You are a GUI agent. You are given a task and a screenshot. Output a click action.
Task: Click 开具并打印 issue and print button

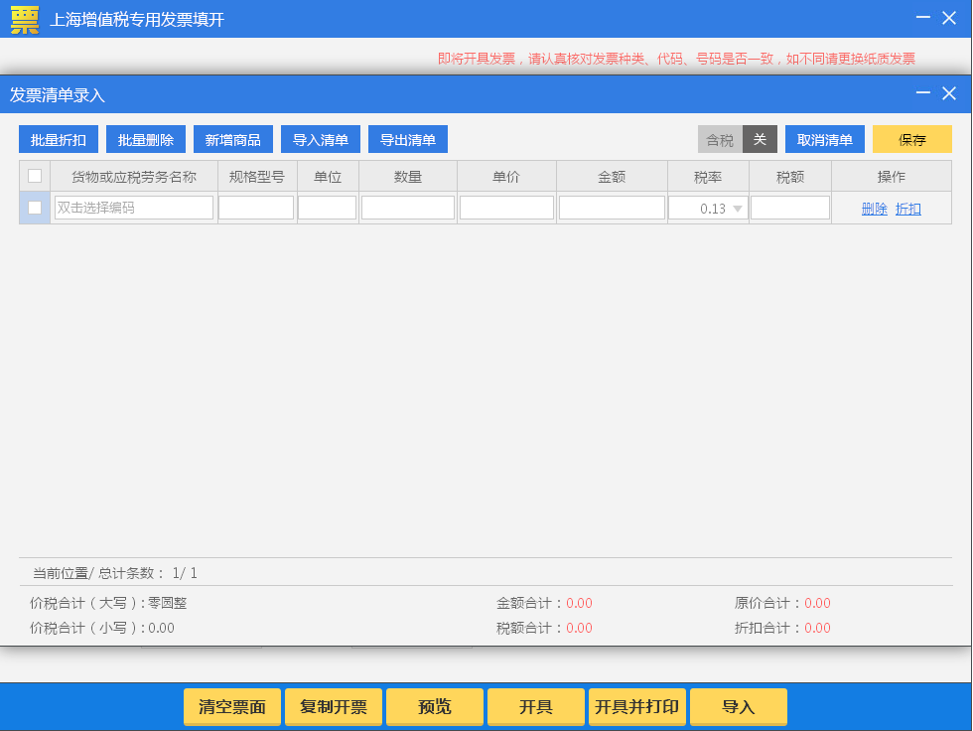(x=636, y=707)
